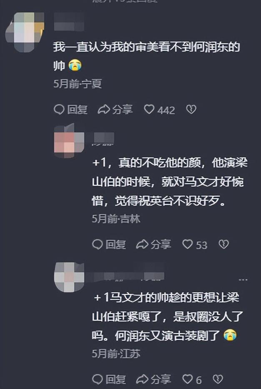Open the top commenter's blurred username
261x389 pixels.
(69, 22)
